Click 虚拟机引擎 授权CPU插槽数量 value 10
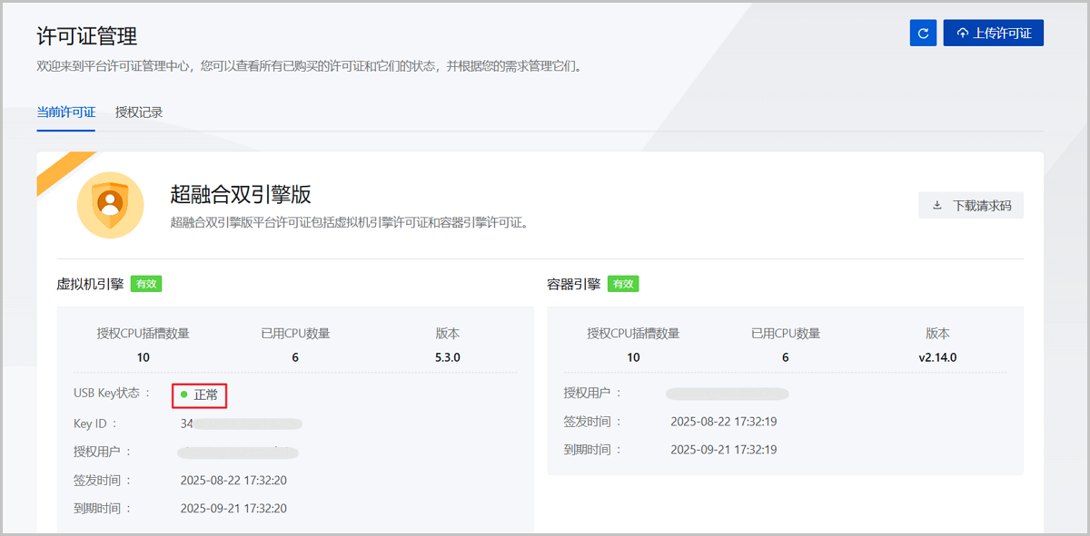The width and height of the screenshot is (1090, 536). (x=144, y=357)
